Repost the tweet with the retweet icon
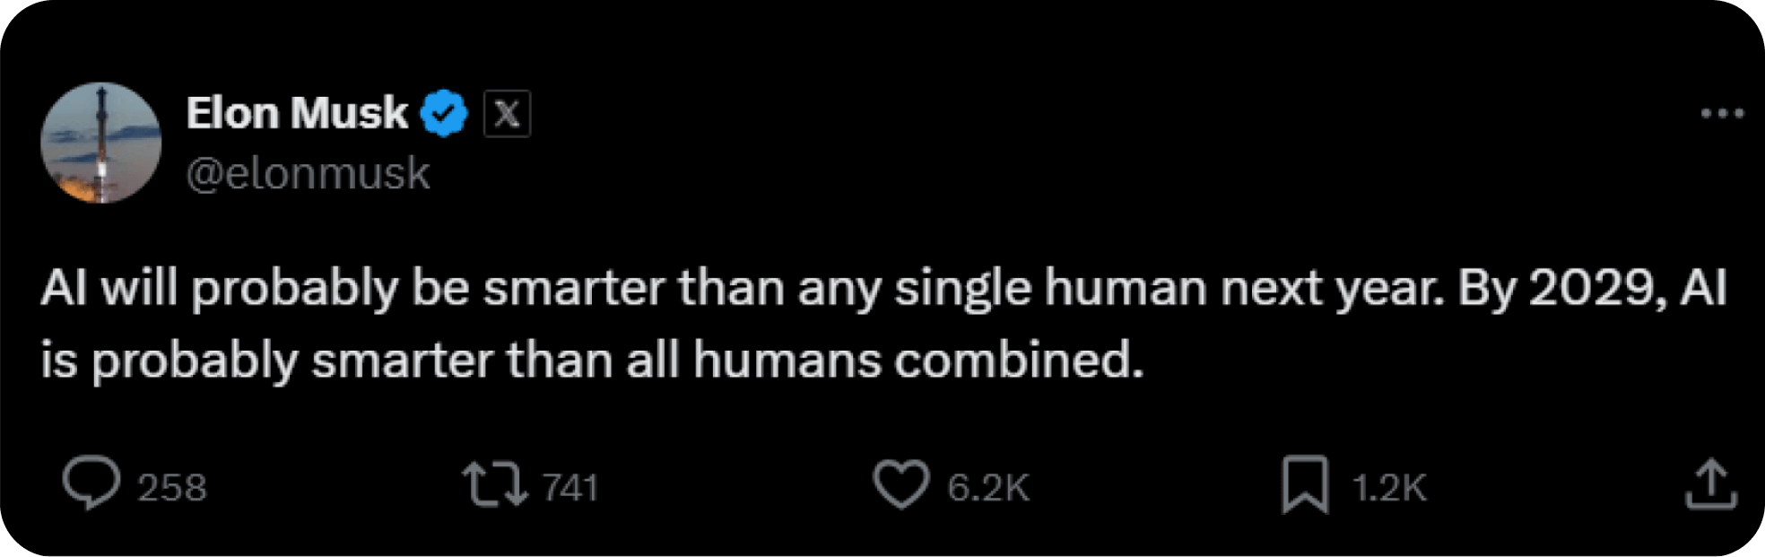The width and height of the screenshot is (1765, 557). [494, 484]
